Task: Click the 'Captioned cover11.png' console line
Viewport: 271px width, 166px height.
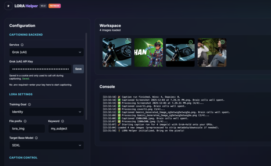Action: [x=144, y=106]
